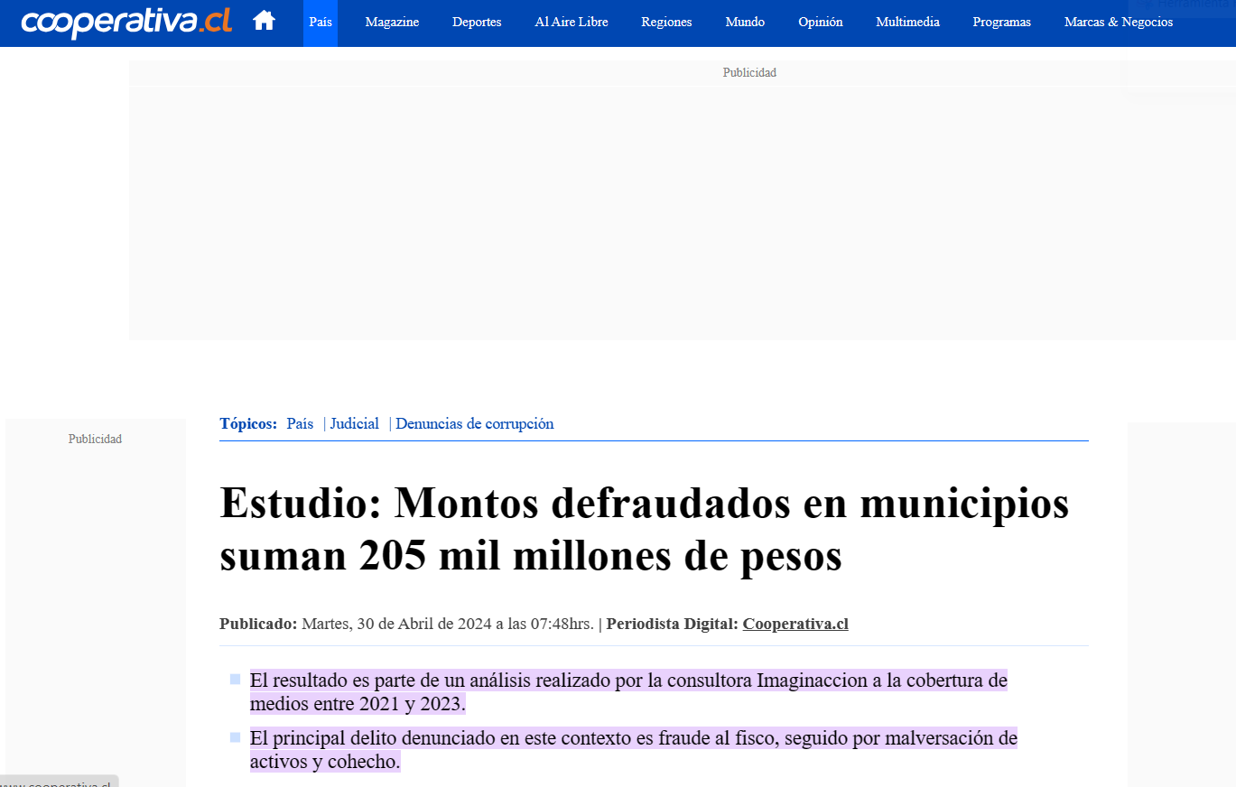
Task: Open the cooperativa.cl logo link
Action: (126, 22)
